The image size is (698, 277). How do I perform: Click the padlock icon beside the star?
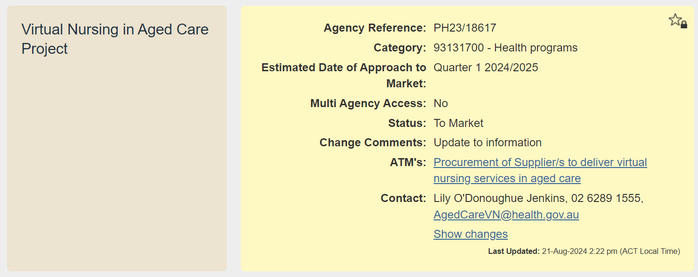pyautogui.click(x=684, y=25)
